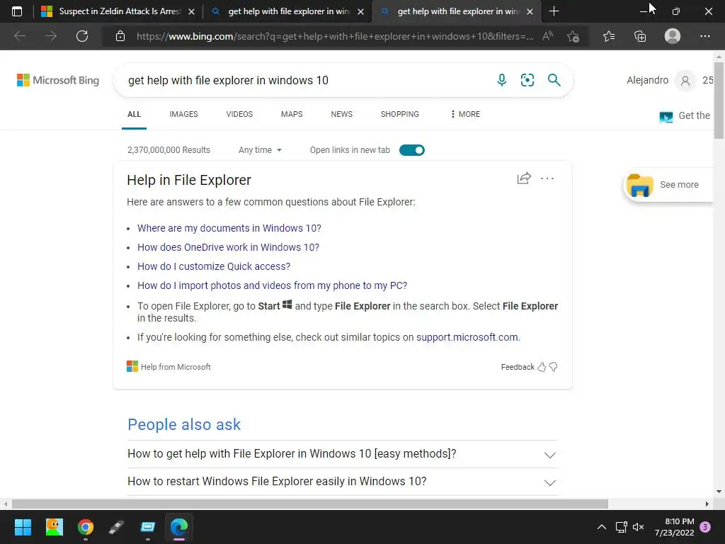The width and height of the screenshot is (725, 544).
Task: Add this page to favorites star icon
Action: [573, 36]
